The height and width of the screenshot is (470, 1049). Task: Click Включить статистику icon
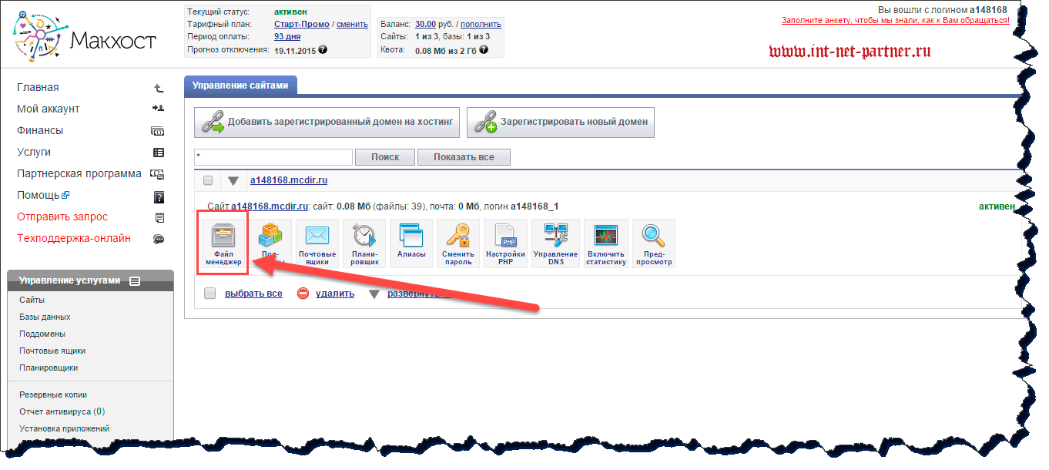605,243
